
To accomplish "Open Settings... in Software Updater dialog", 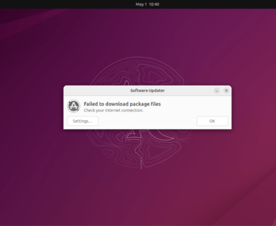I will (x=83, y=121).
